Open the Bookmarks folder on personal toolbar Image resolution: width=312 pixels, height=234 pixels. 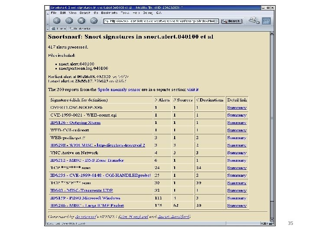point(80,29)
